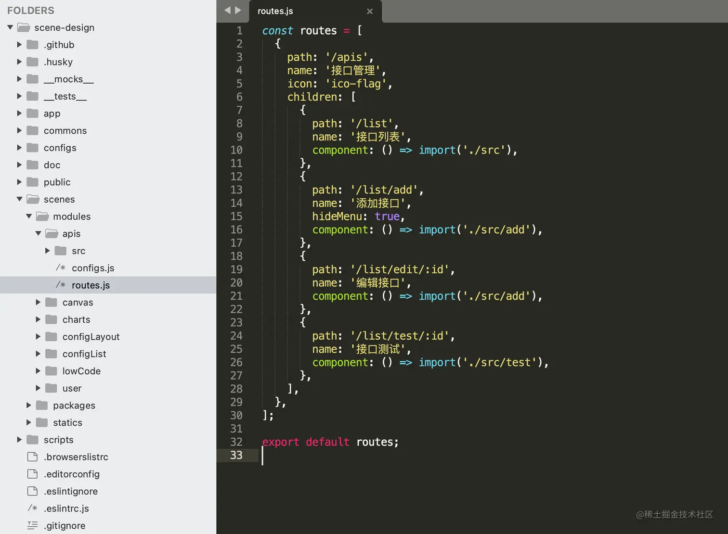The height and width of the screenshot is (534, 728).
Task: Expand the __tests__ folder arrow
Action: (19, 96)
